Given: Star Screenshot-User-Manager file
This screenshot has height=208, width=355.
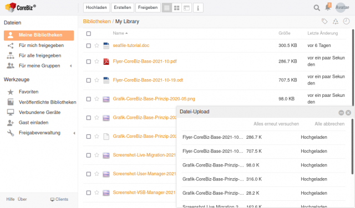Looking at the screenshot, I should click(97, 174).
